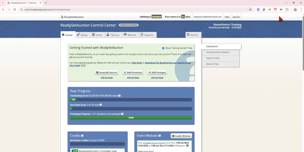Image resolution: width=304 pixels, height=152 pixels.
Task: Download the ReadySetAuction Control Center User Guide
Action: tap(168, 63)
